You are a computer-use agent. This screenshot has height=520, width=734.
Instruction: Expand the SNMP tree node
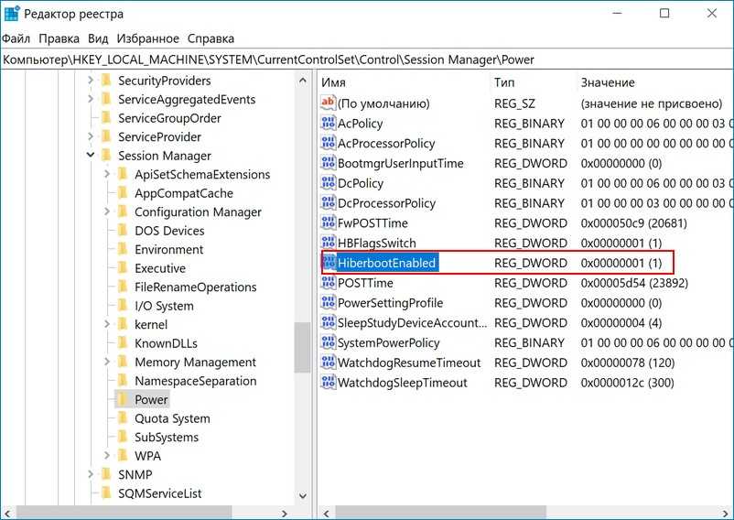point(91,474)
